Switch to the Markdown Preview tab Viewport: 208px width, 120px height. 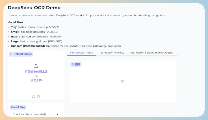[x=111, y=52]
